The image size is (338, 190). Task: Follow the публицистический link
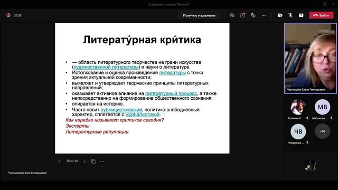(x=121, y=110)
